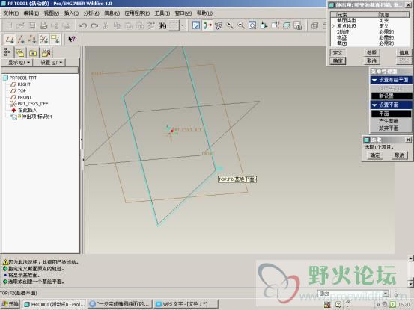Open the 窗口 menu
Image resolution: width=414 pixels, height=310 pixels.
(x=183, y=13)
